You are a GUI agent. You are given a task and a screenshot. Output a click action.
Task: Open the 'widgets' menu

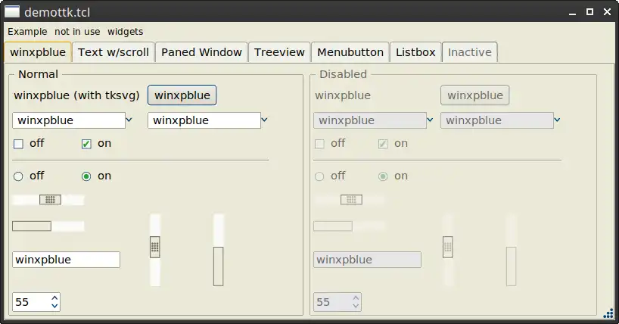click(125, 32)
